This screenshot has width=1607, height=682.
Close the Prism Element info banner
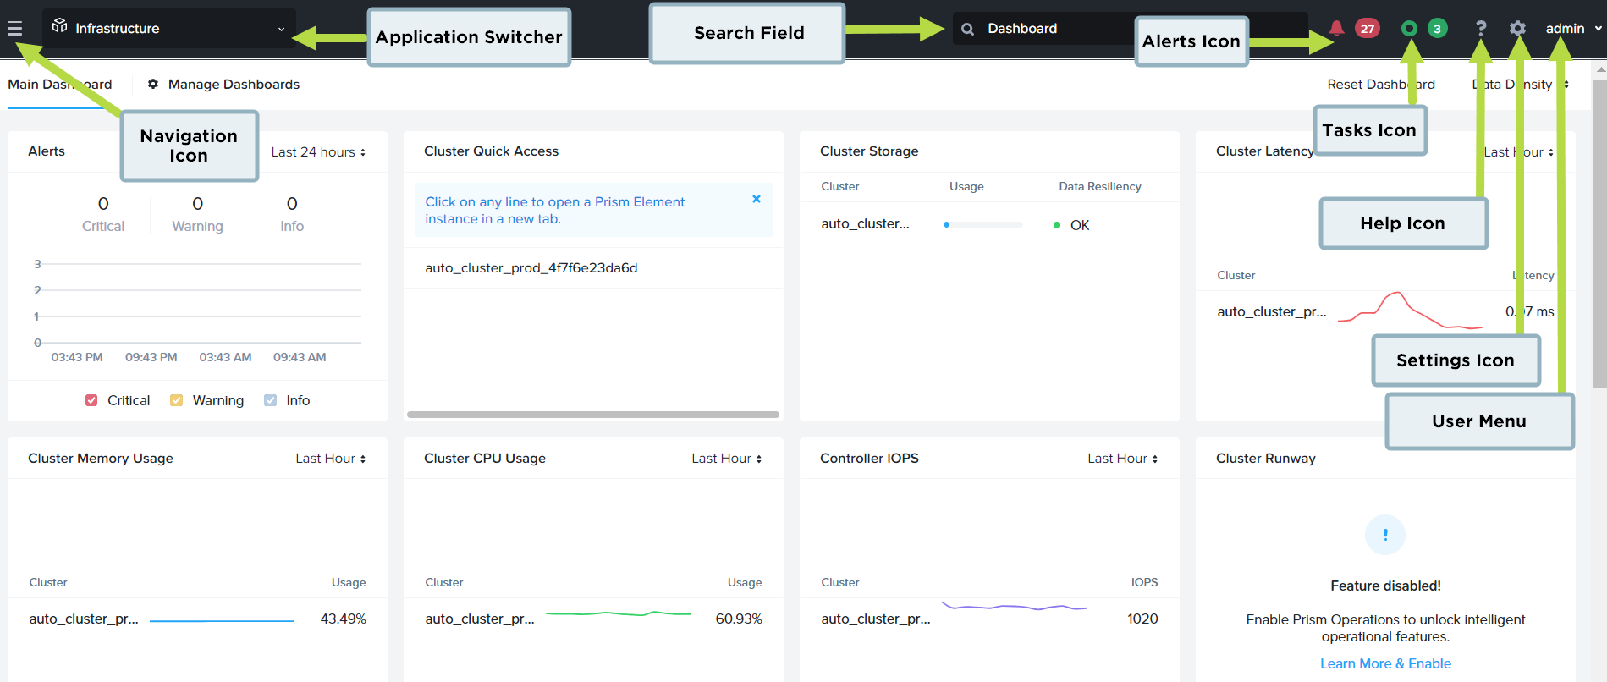pyautogui.click(x=757, y=199)
